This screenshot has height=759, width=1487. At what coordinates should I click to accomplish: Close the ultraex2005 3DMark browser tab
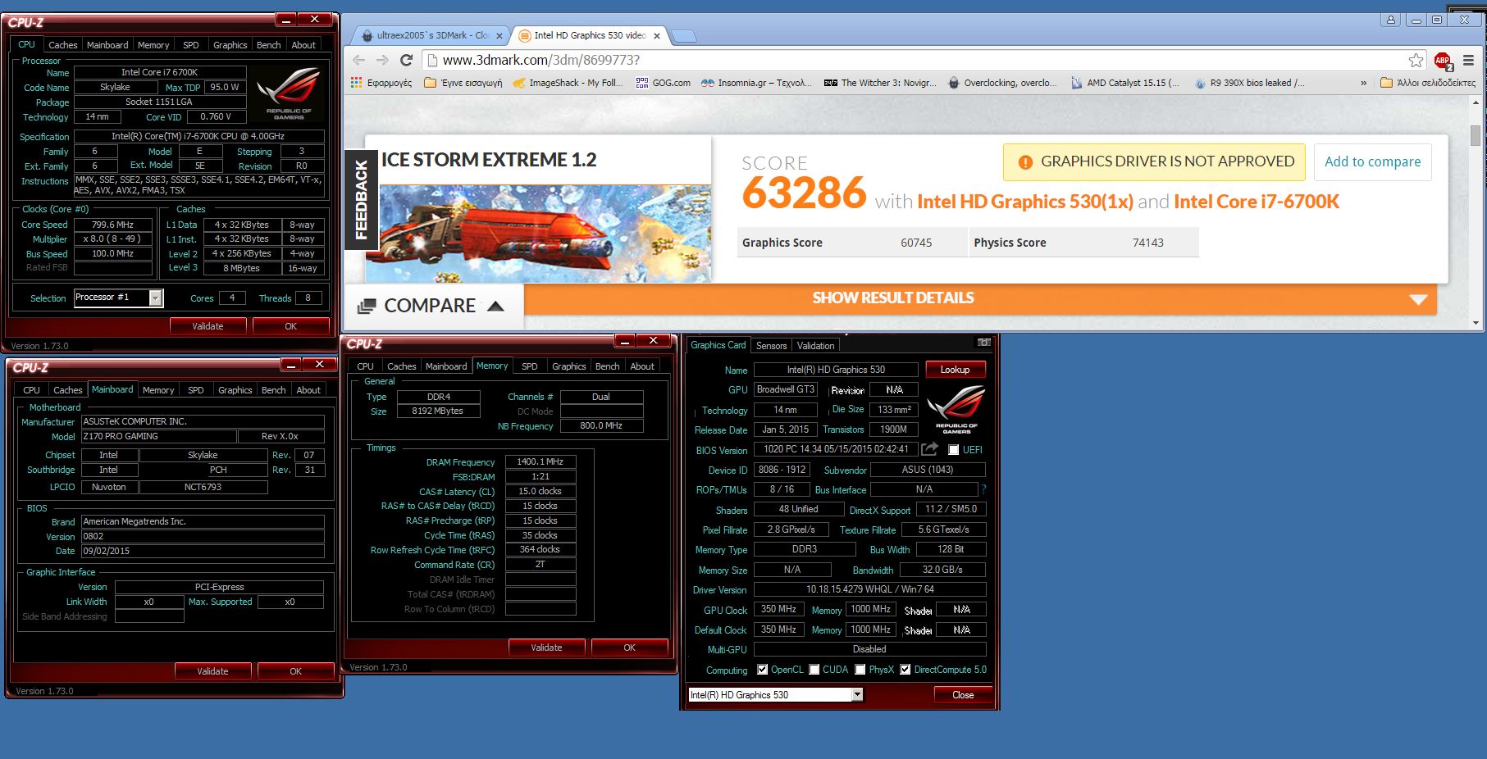click(x=499, y=36)
